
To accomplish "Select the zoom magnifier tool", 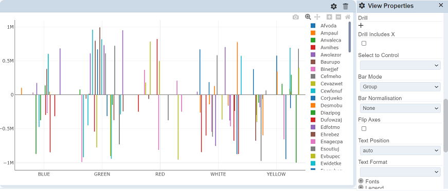I will click(x=308, y=17).
